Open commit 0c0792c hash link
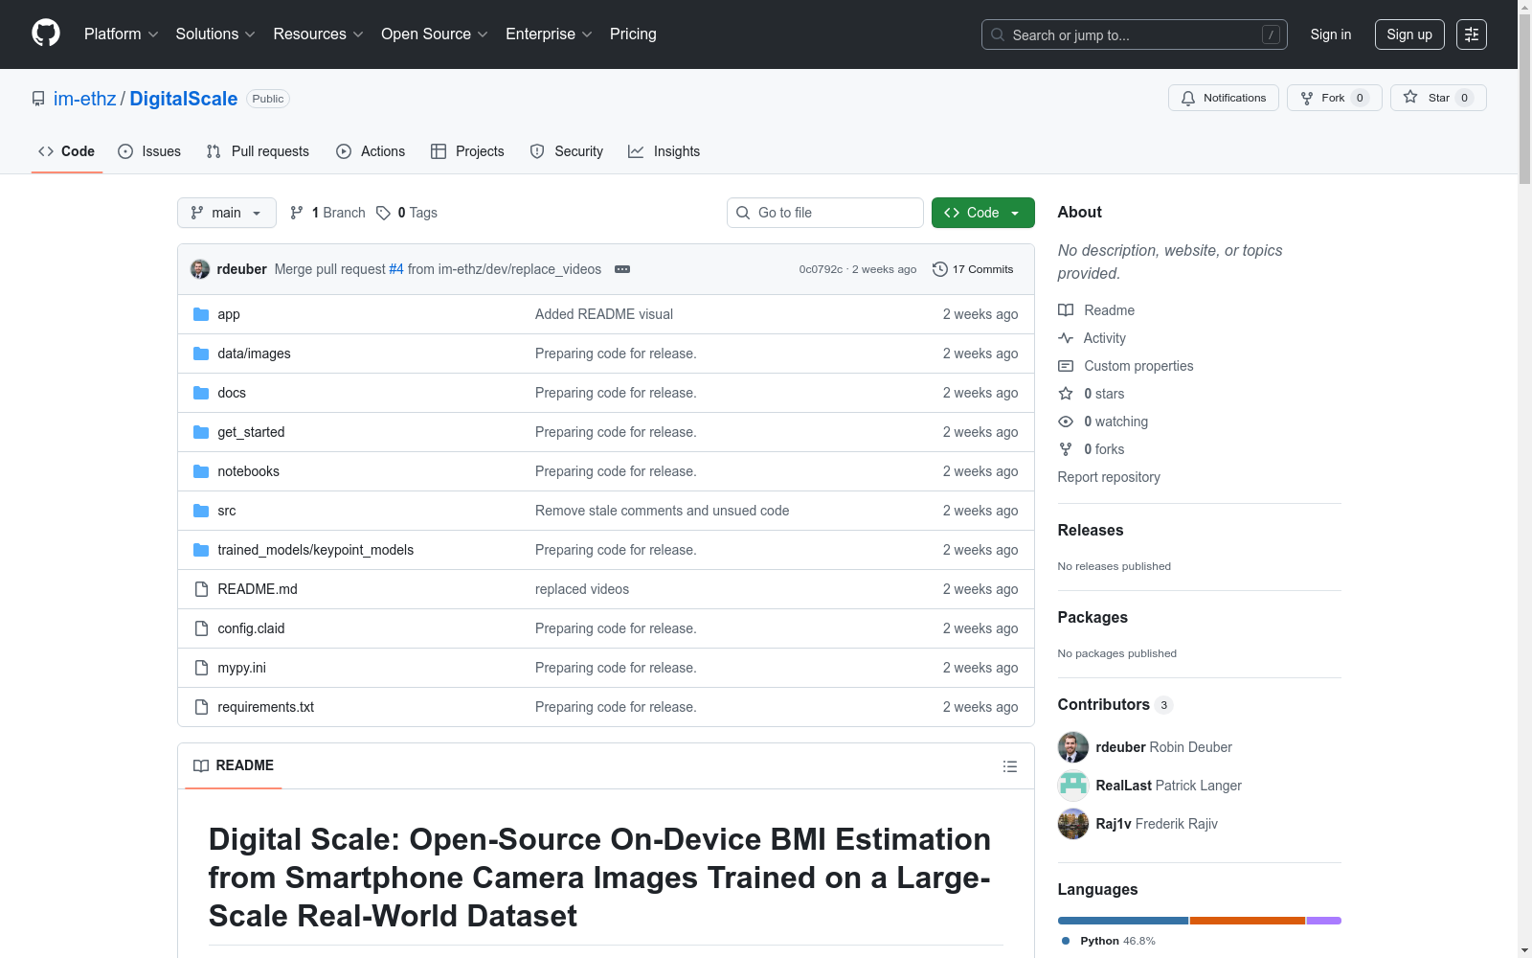This screenshot has width=1532, height=958. [821, 269]
